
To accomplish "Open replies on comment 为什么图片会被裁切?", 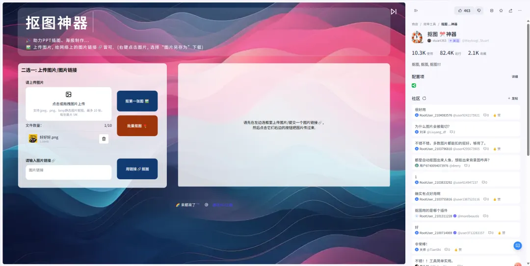I will click(x=452, y=132).
